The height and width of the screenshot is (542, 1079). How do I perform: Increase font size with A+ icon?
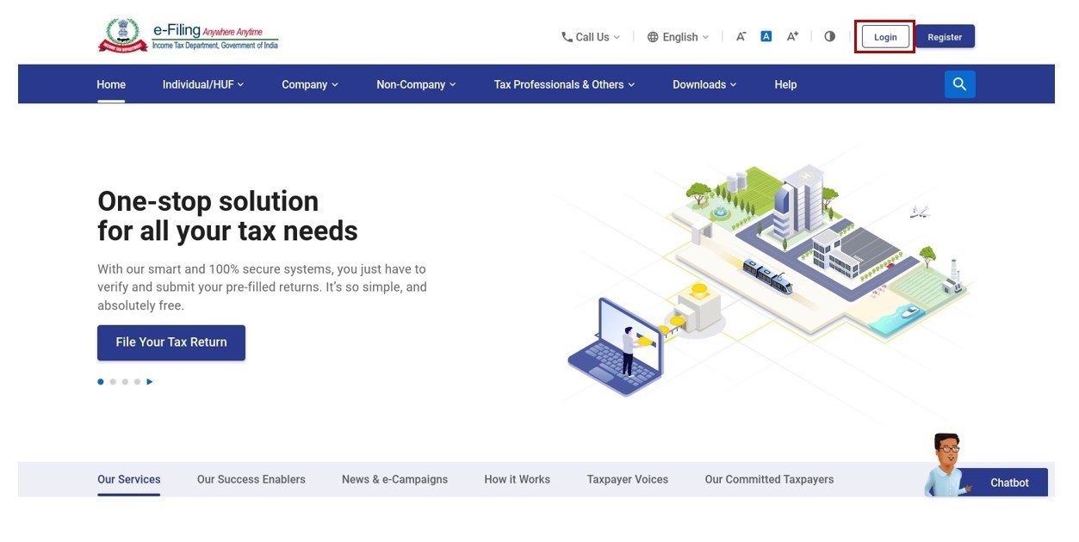coord(792,36)
